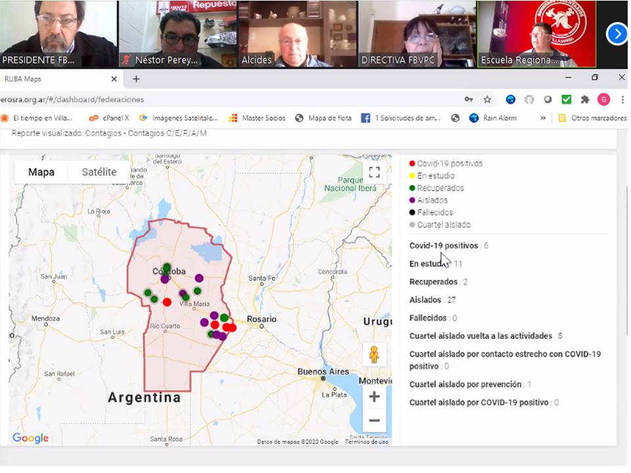Click Recuperados green legend dot
The height and width of the screenshot is (473, 631).
412,189
